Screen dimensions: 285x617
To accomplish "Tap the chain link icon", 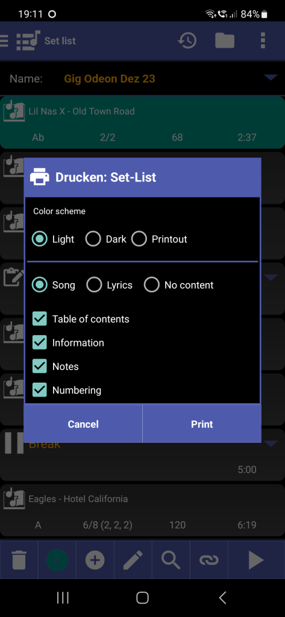I will tap(209, 560).
